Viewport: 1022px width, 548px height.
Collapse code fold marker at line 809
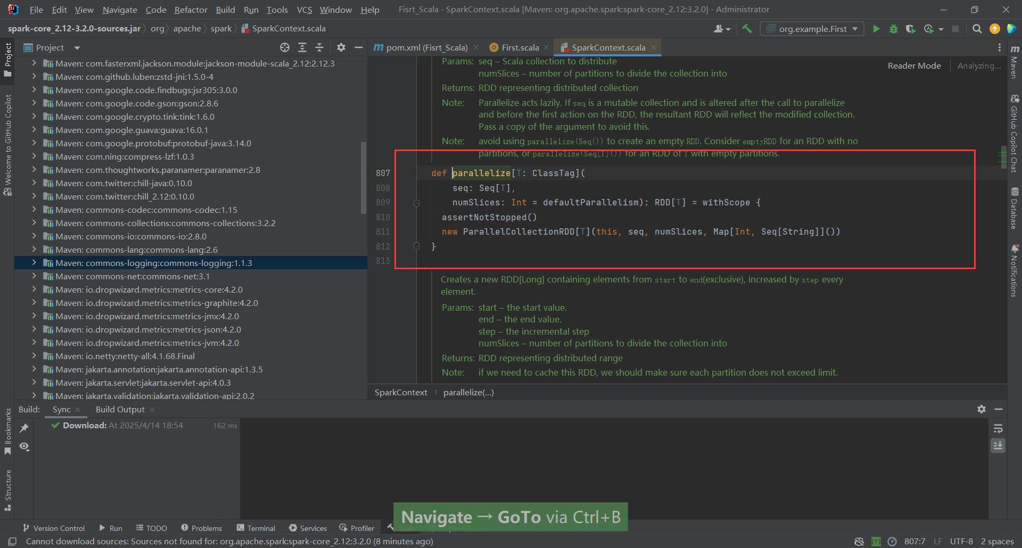(x=417, y=203)
